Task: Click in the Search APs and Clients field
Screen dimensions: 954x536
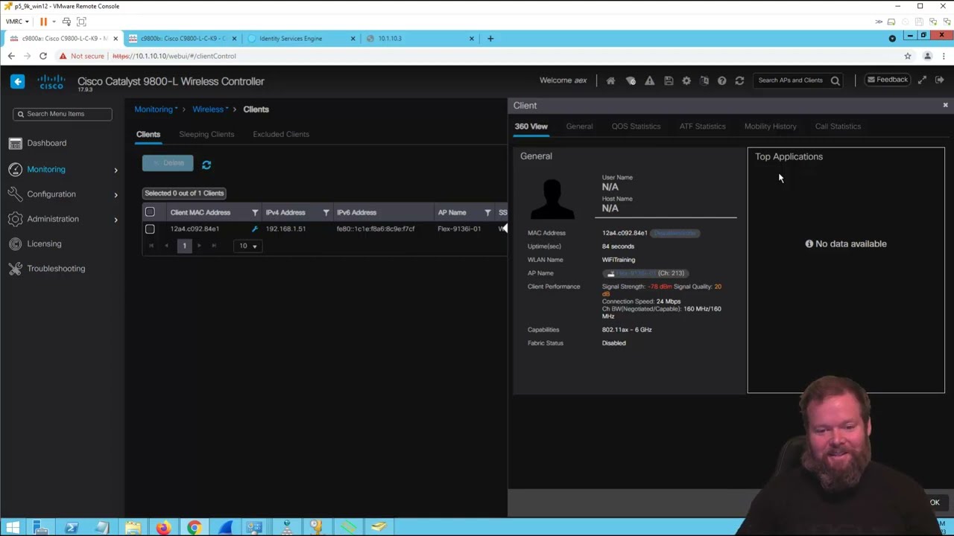Action: (x=791, y=80)
